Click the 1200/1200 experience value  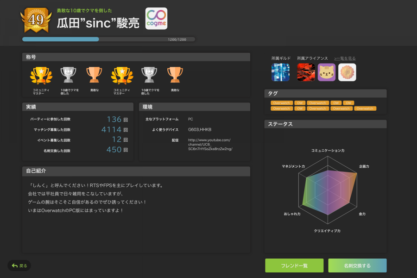(177, 39)
